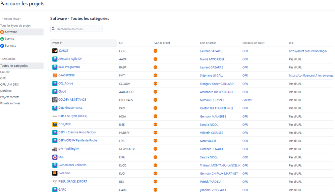Open the darot.com.intraorange URL link
Viewport: 335px width, 194px height.
click(x=308, y=51)
